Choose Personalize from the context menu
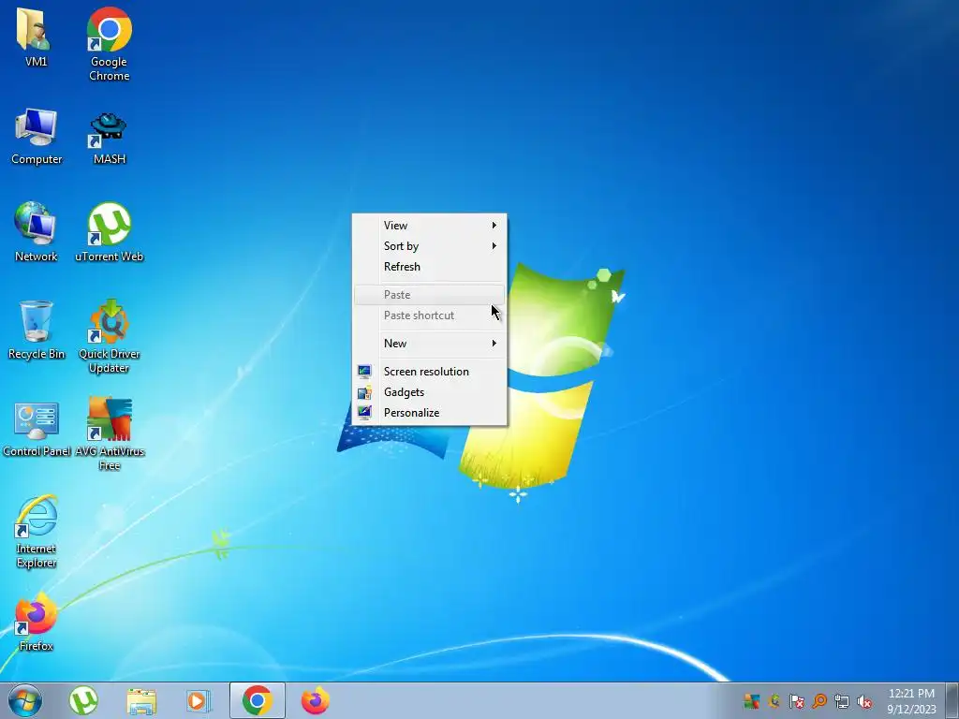 [x=429, y=413]
